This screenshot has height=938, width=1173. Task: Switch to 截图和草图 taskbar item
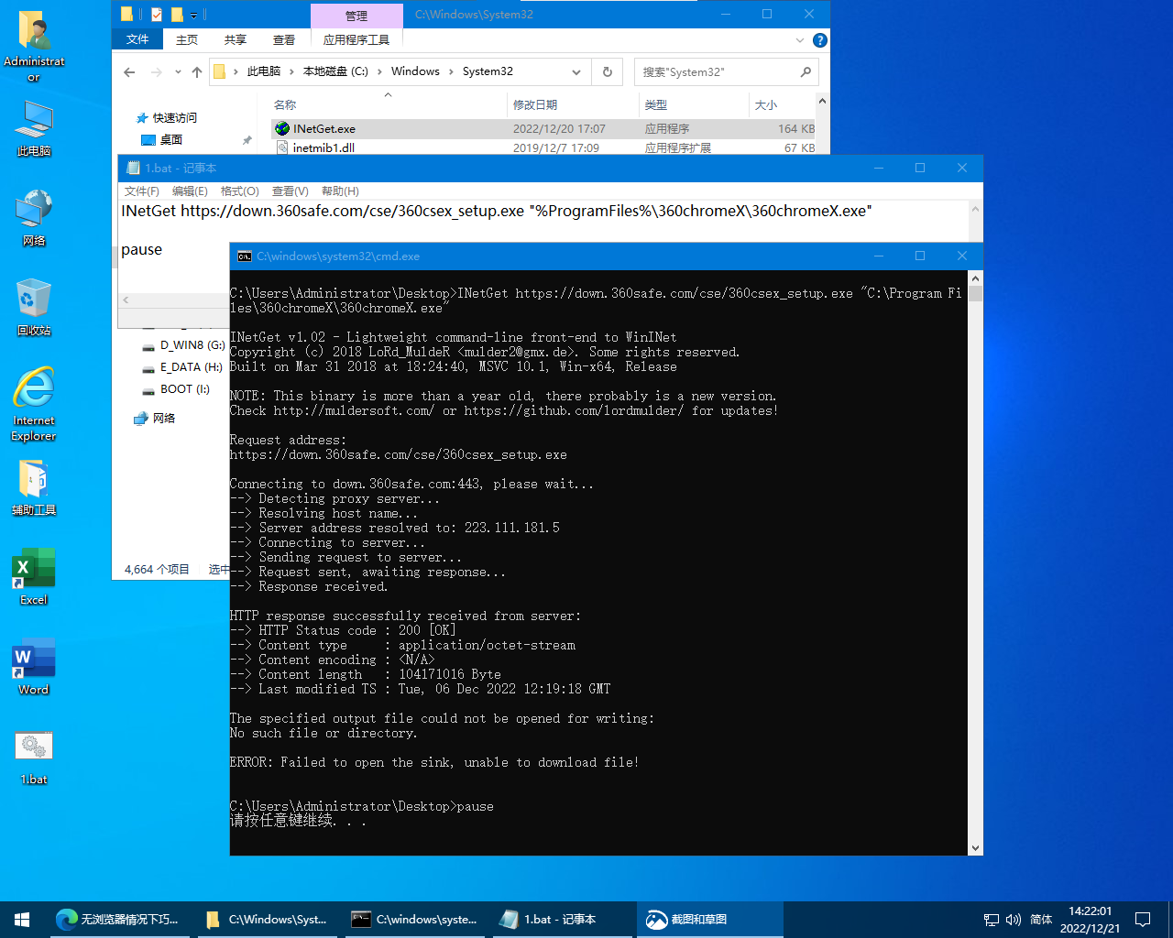pos(709,920)
